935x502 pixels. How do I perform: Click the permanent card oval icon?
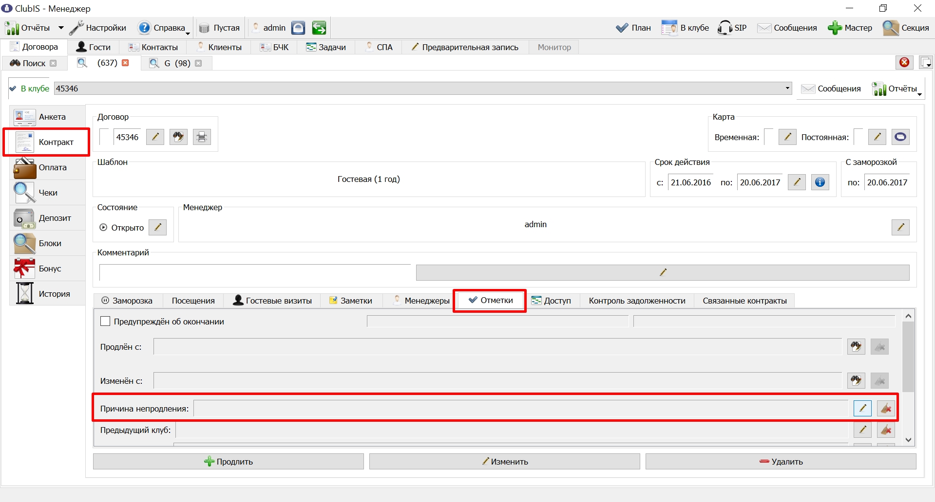click(x=900, y=137)
